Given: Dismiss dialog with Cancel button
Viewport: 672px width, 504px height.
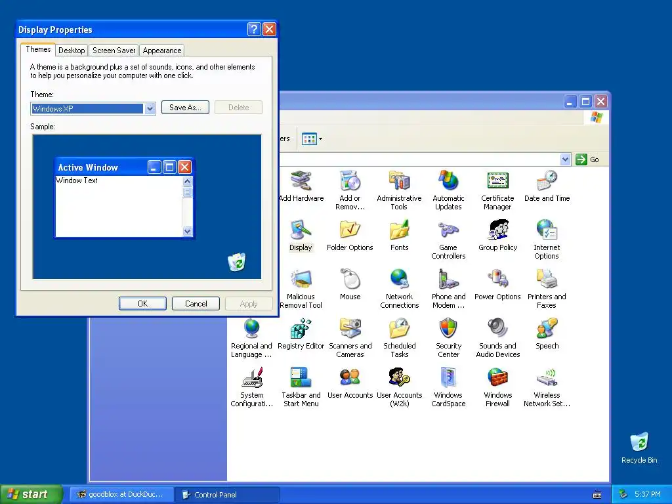Looking at the screenshot, I should pyautogui.click(x=196, y=303).
